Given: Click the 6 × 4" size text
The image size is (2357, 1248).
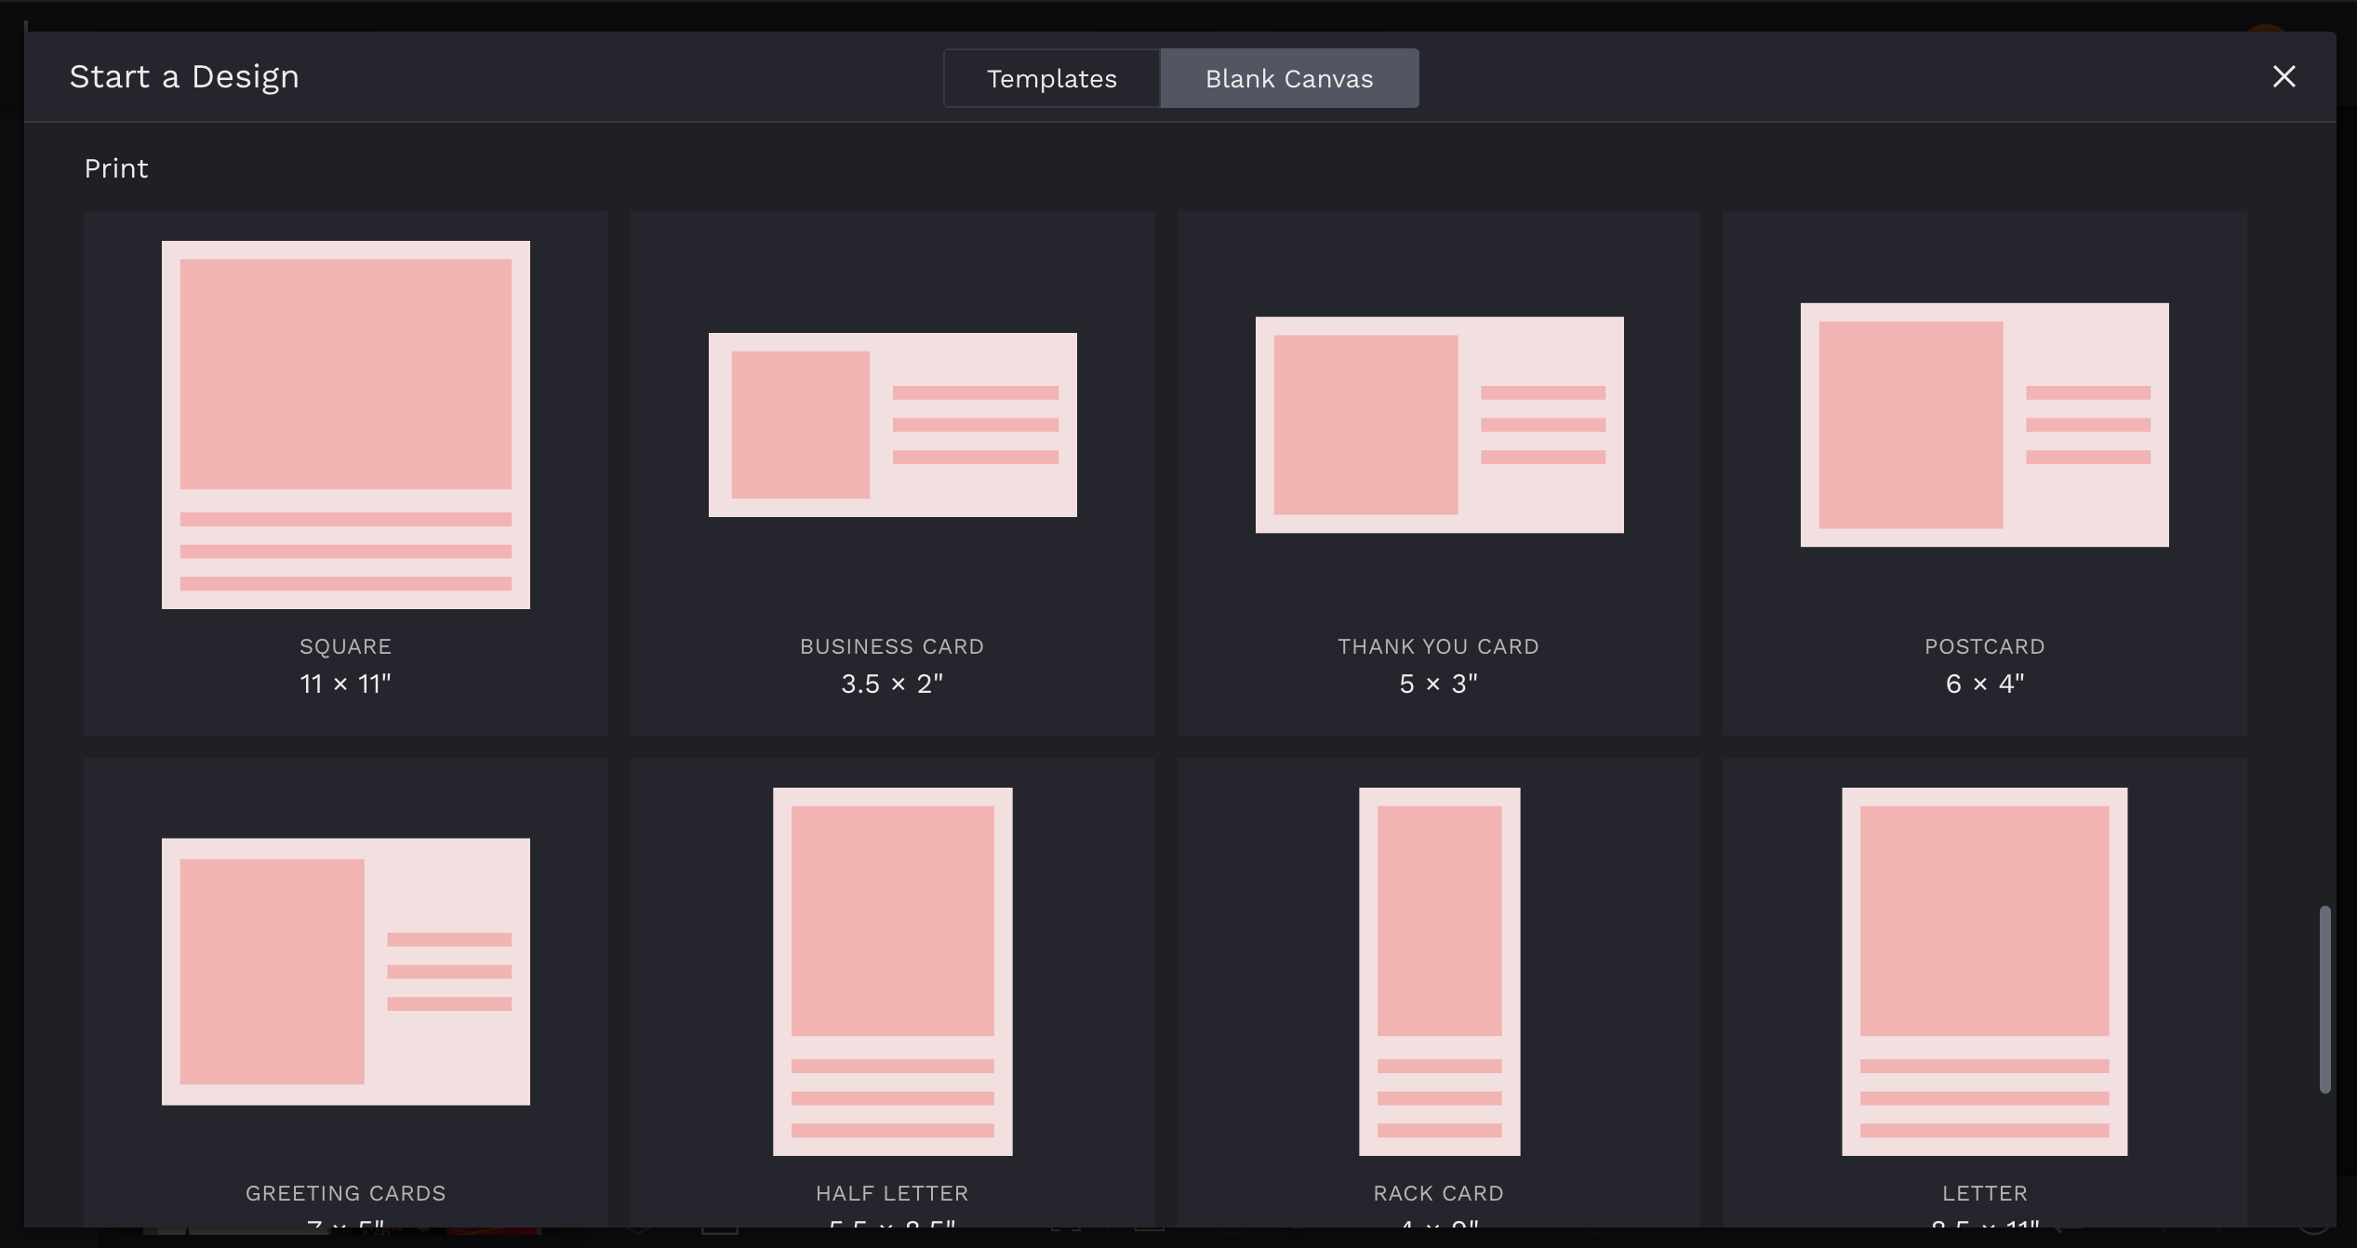Looking at the screenshot, I should pos(1985,684).
